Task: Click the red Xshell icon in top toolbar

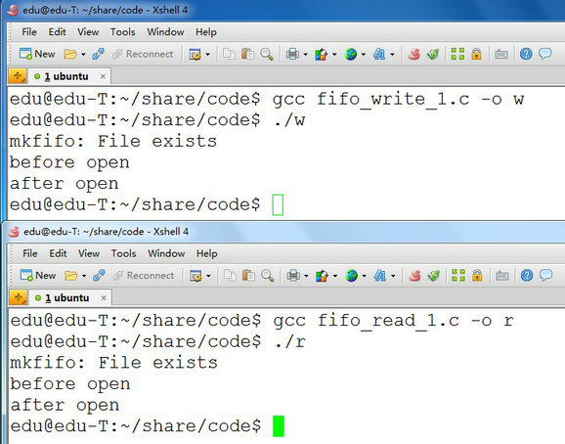Action: [x=414, y=54]
